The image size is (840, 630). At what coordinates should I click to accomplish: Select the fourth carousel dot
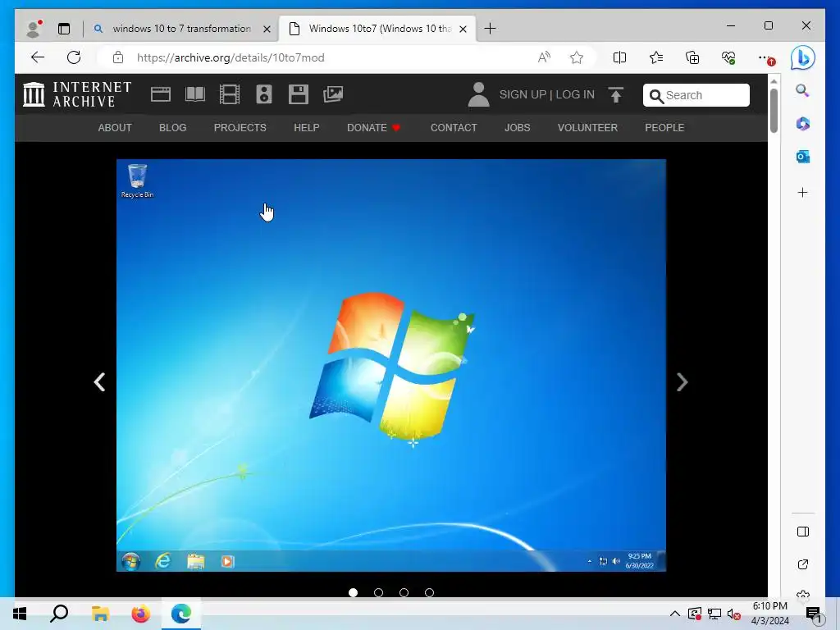429,592
